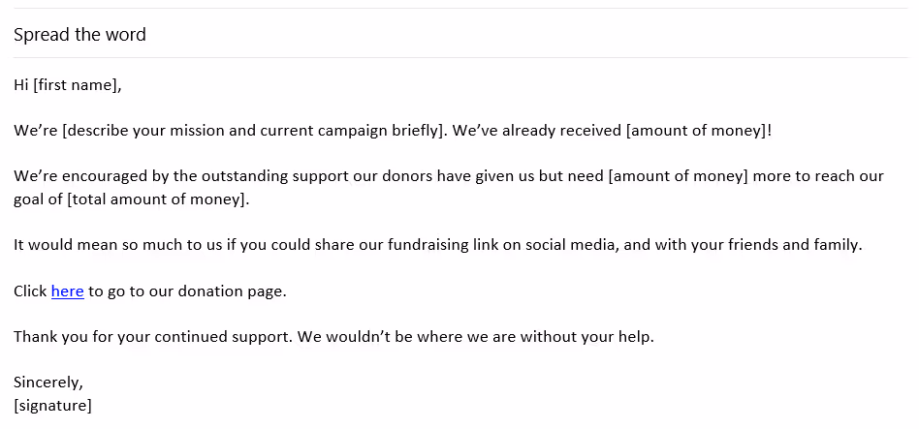The width and height of the screenshot is (919, 429).
Task: Click the "Spread the word" heading
Action: (79, 35)
